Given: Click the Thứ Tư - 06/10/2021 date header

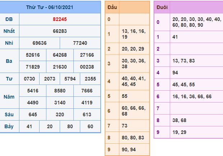Looking at the screenshot, I should pos(50,7).
